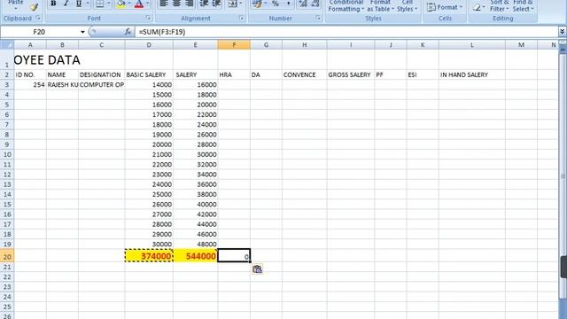Click cell with total 544000
The image size is (567, 319).
[x=195, y=256]
